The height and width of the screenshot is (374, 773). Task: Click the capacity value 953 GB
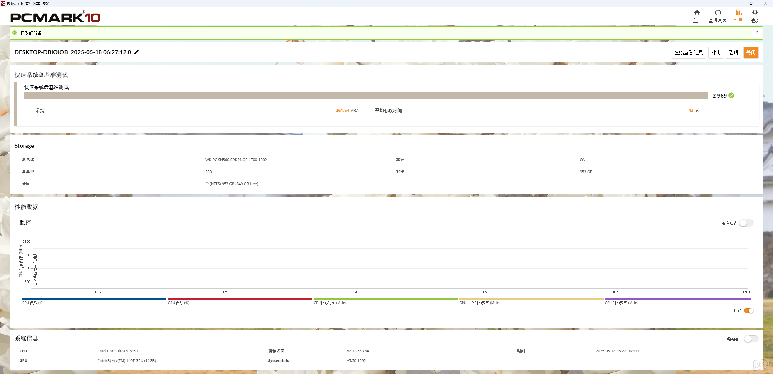[586, 172]
